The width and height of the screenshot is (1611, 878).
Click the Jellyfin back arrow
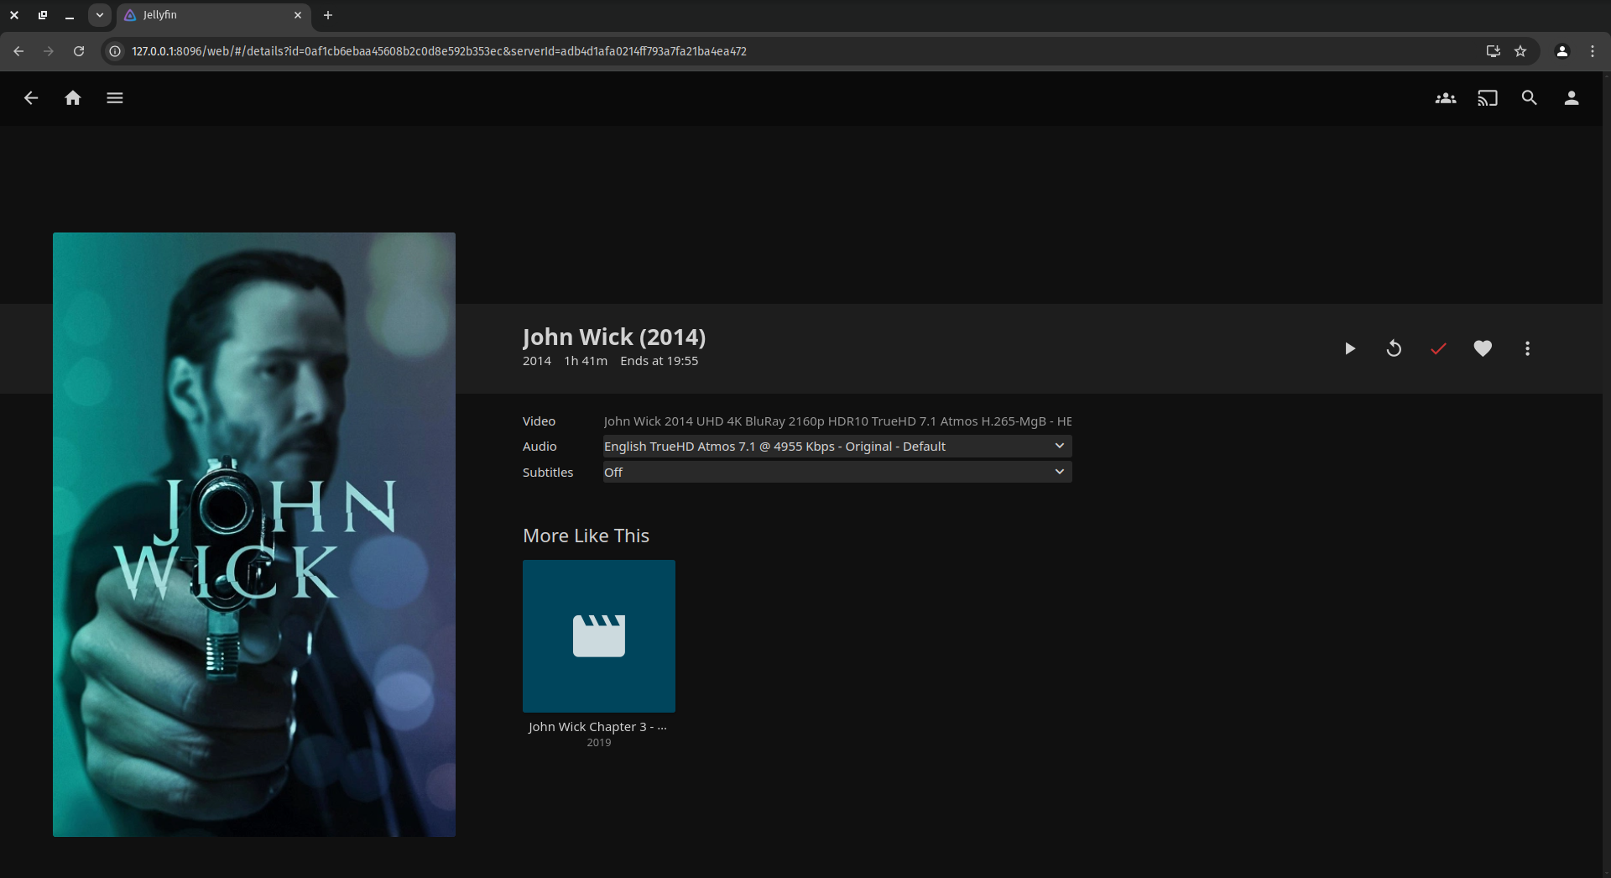tap(31, 98)
